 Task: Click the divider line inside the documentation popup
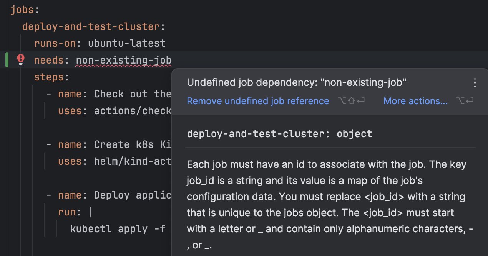330,147
